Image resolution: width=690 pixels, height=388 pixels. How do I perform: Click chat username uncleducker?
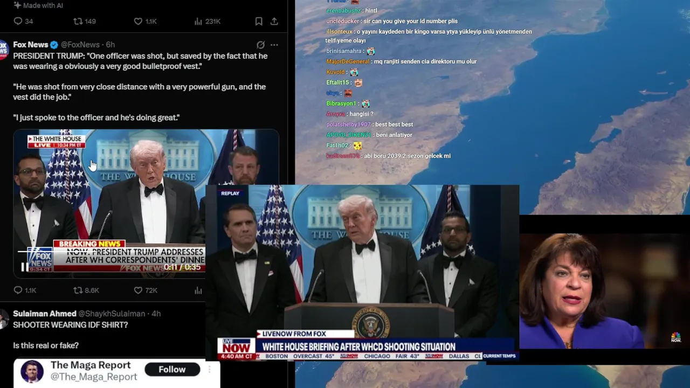click(342, 21)
